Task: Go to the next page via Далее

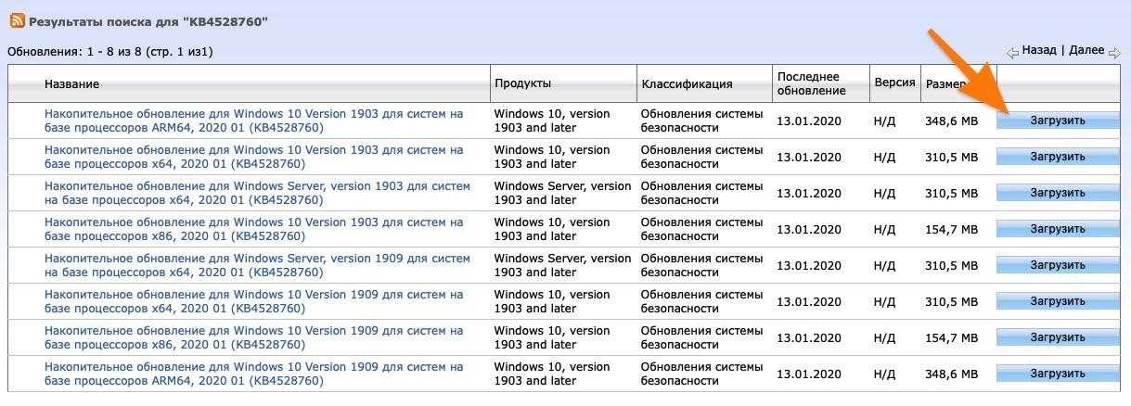Action: 1086,50
